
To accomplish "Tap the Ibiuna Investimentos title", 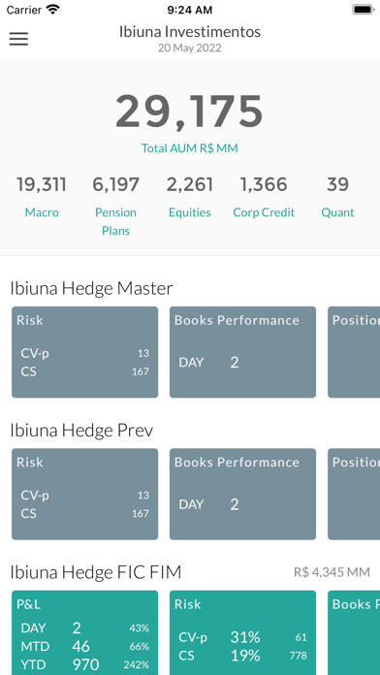I will pyautogui.click(x=190, y=32).
